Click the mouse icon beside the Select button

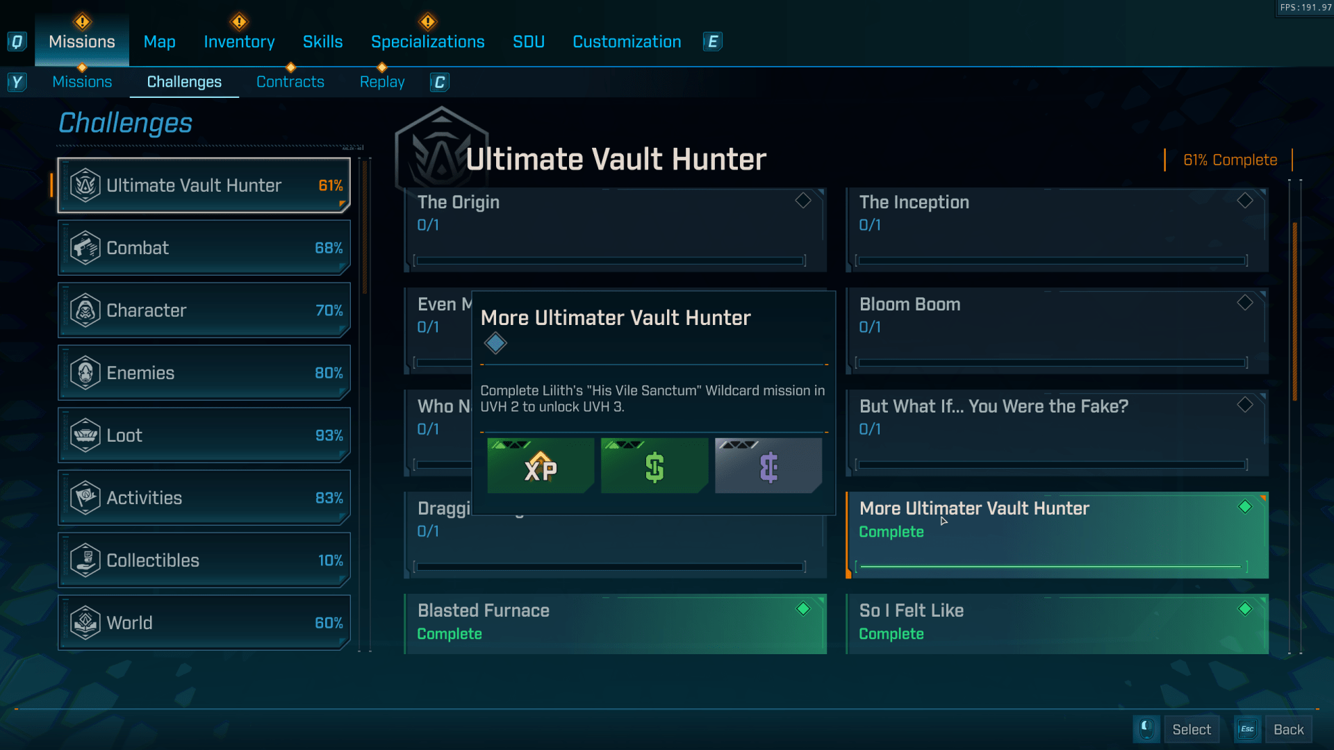(x=1146, y=729)
